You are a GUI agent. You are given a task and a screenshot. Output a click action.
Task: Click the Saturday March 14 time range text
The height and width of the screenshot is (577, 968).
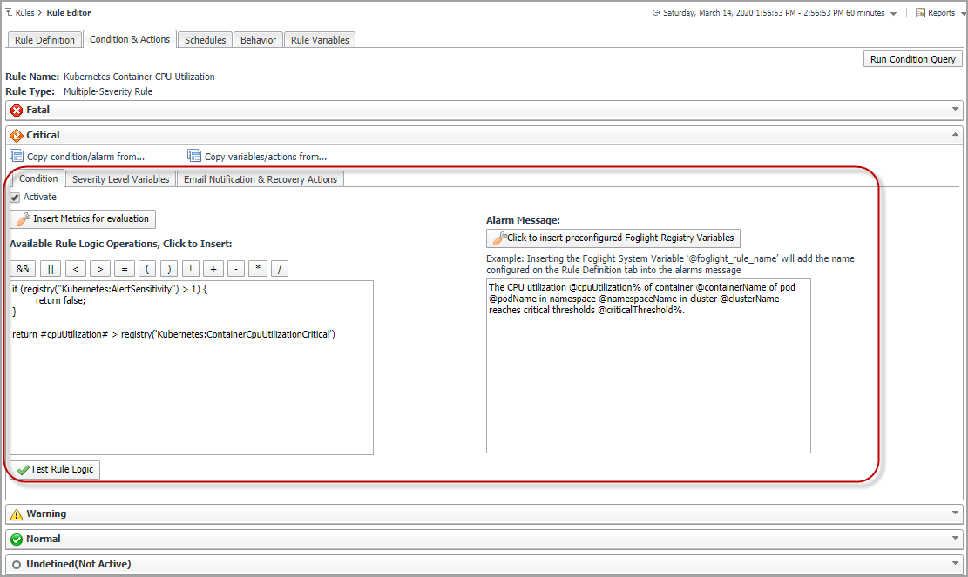(x=774, y=12)
